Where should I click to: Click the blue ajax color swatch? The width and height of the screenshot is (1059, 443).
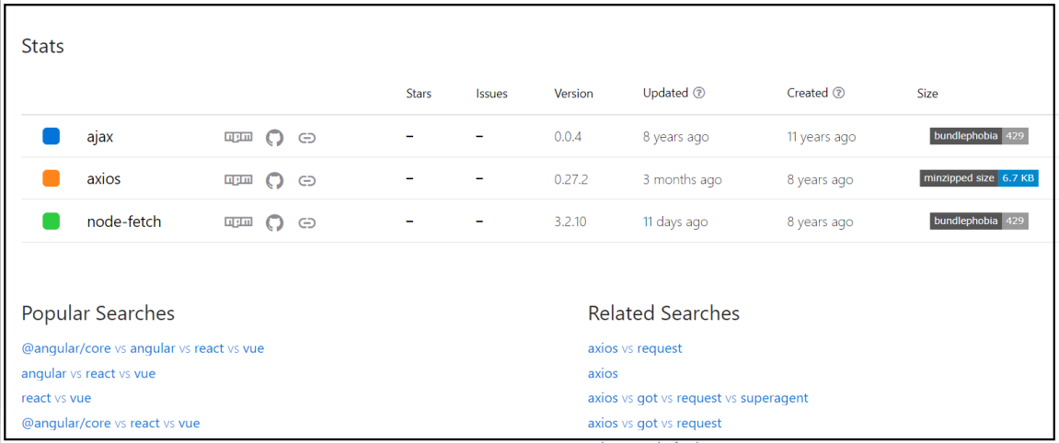click(51, 136)
